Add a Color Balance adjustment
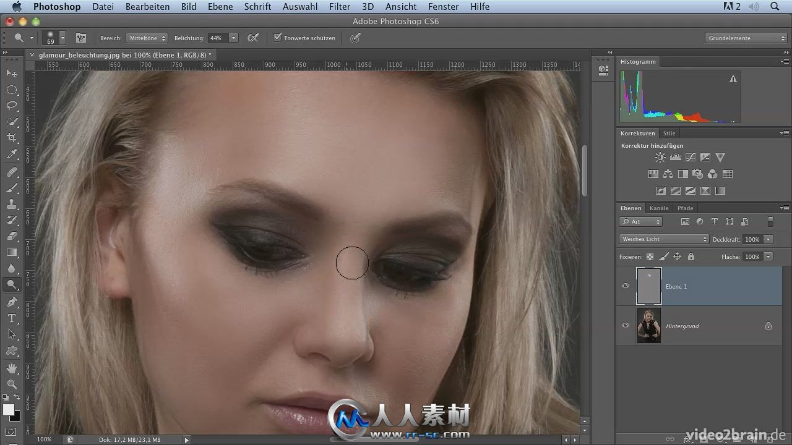 668,174
